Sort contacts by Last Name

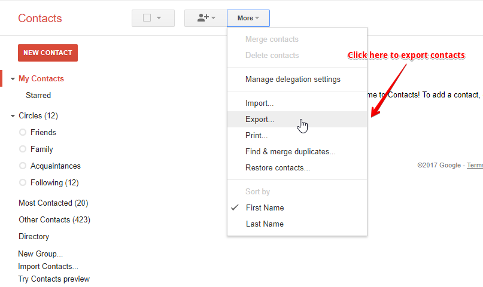click(x=297, y=224)
